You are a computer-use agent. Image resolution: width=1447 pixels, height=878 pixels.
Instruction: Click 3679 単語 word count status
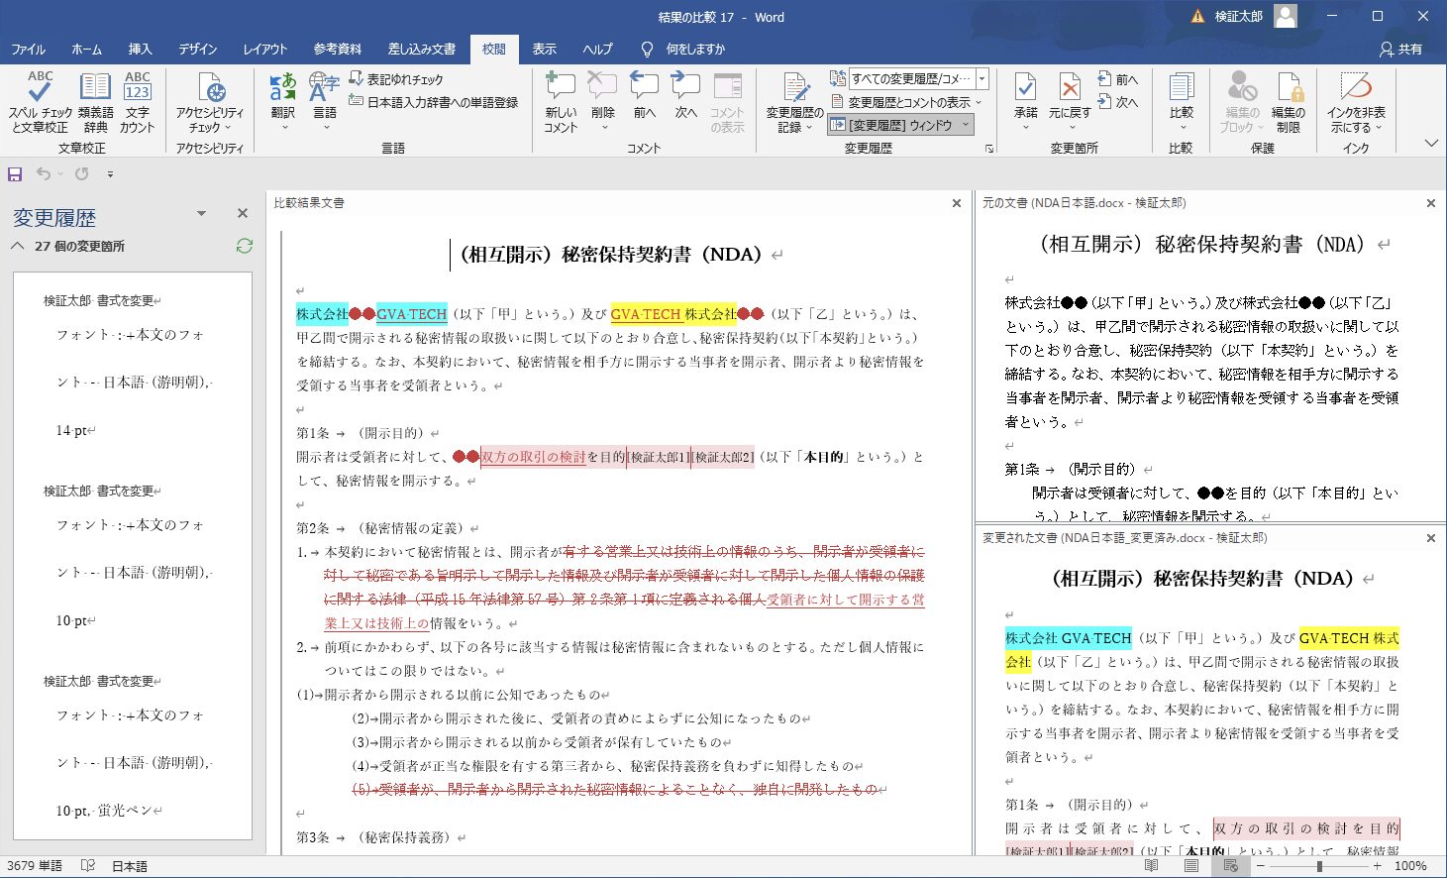35,866
